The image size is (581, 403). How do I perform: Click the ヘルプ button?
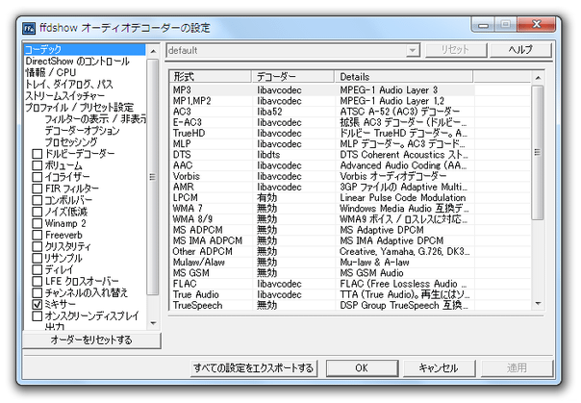(x=520, y=50)
